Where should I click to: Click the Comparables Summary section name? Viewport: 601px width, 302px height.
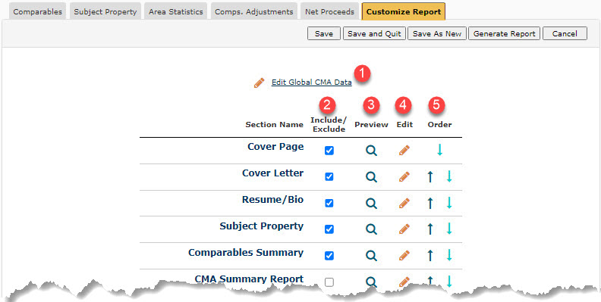tap(246, 253)
